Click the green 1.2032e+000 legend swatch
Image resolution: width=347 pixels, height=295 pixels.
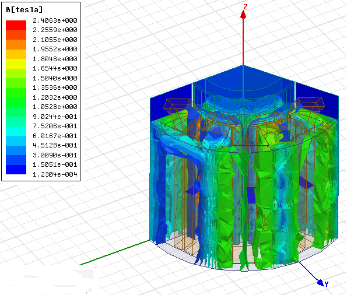[x=16, y=93]
